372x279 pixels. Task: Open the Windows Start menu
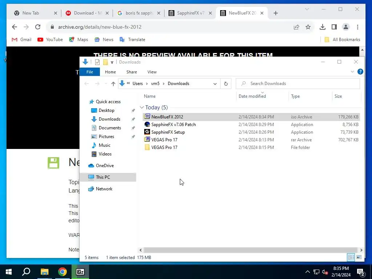click(x=9, y=272)
